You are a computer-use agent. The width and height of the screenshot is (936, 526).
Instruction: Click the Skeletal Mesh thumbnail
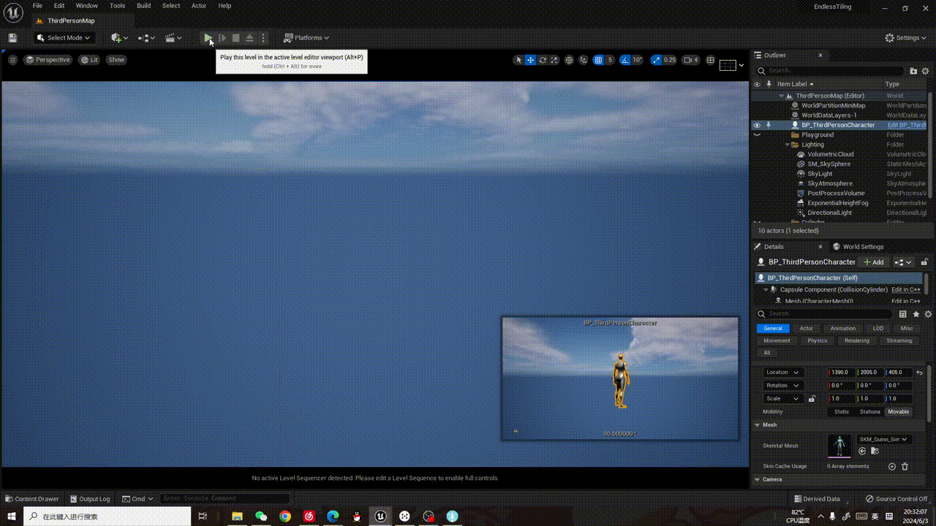pos(839,446)
